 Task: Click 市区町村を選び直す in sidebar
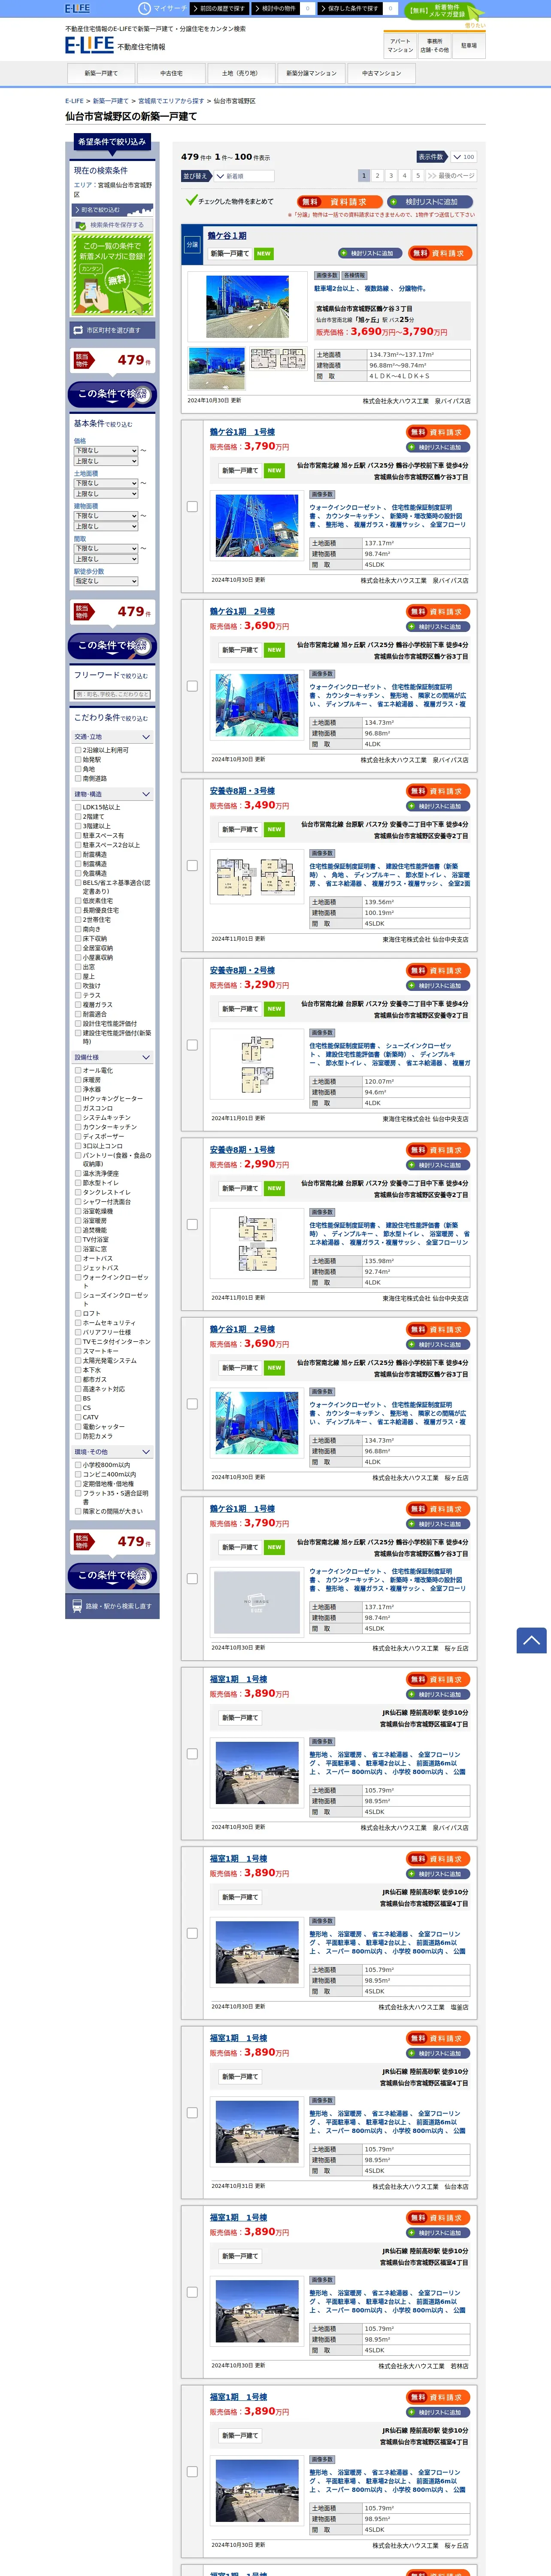pos(112,330)
